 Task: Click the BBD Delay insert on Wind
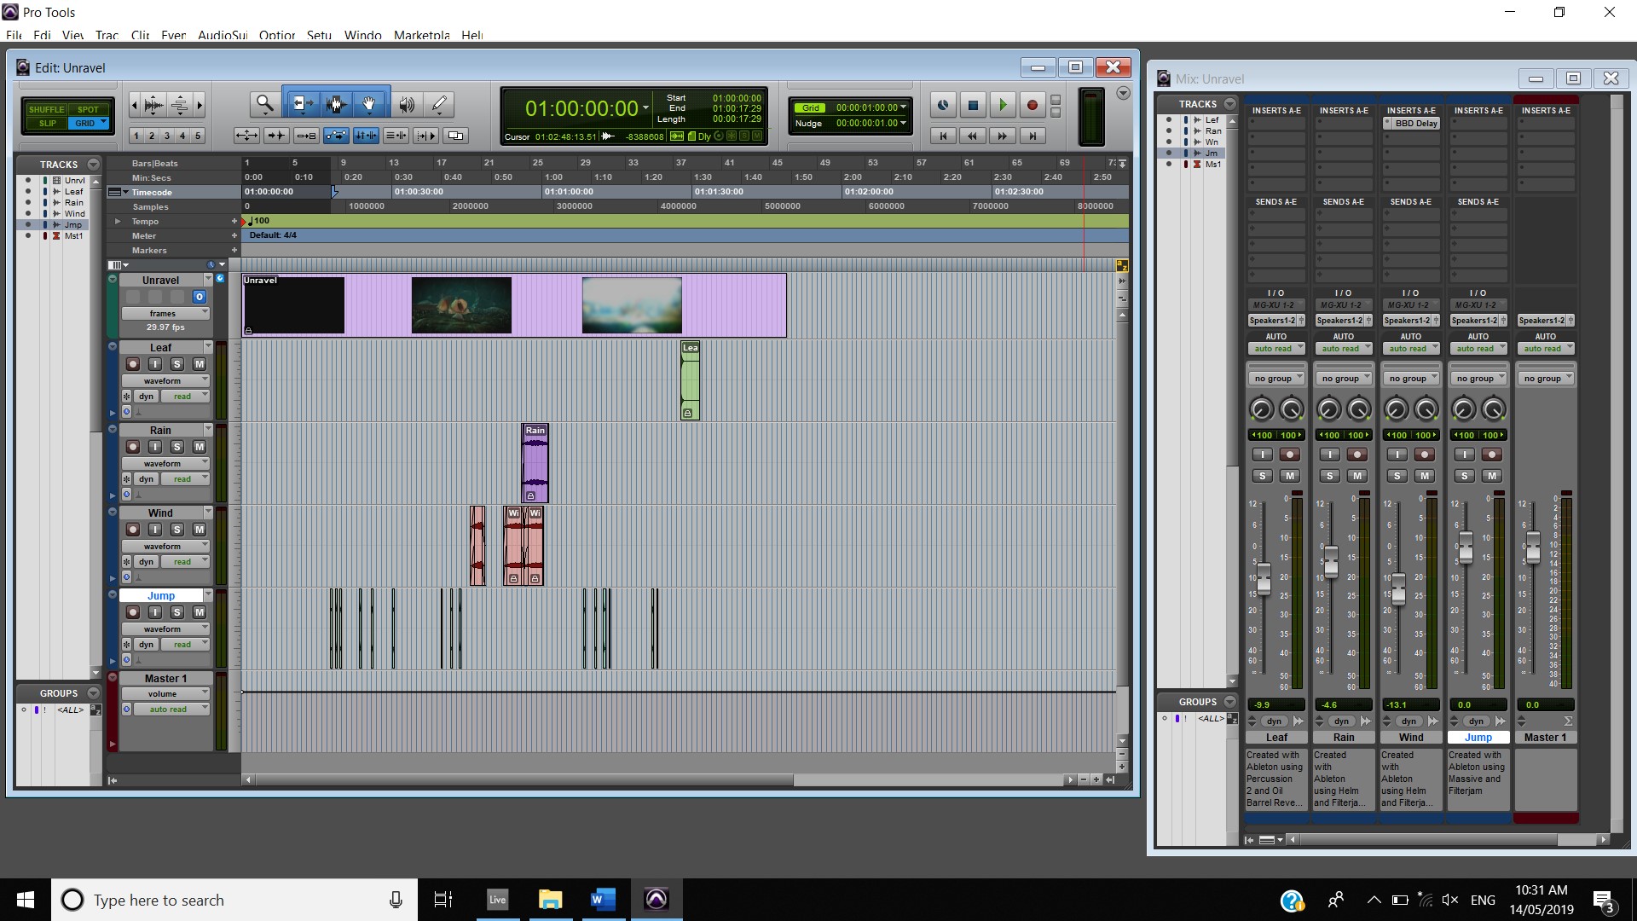tap(1415, 123)
